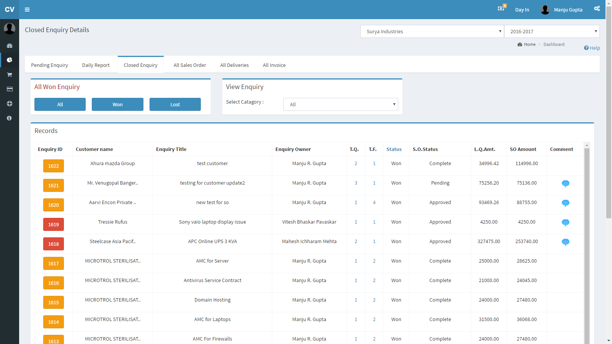Viewport: 612px width, 344px height.
Task: Open enquiry ID 1622 button
Action: pos(54,166)
